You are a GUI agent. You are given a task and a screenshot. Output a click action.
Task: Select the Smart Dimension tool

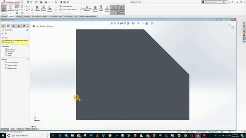[x=10, y=8]
